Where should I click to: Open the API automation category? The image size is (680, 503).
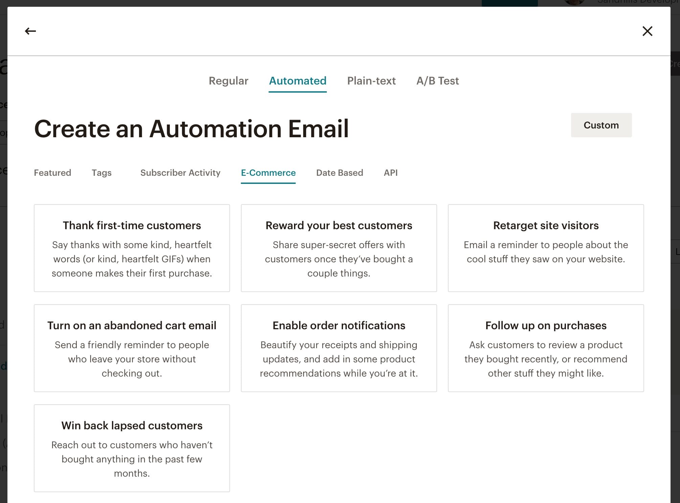click(x=390, y=173)
